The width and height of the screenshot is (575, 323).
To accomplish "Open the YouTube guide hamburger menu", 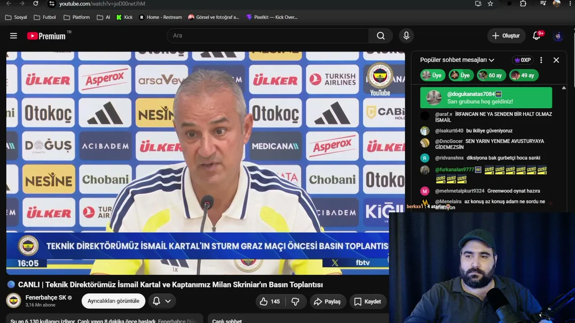I will tap(13, 36).
